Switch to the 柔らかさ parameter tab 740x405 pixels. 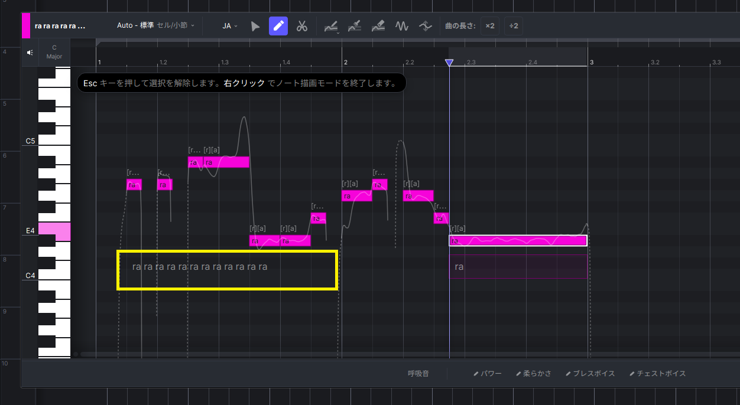(533, 374)
